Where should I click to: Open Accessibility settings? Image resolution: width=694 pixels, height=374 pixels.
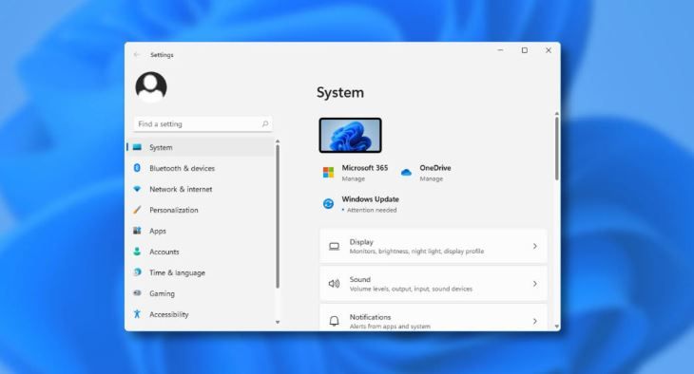(200, 314)
